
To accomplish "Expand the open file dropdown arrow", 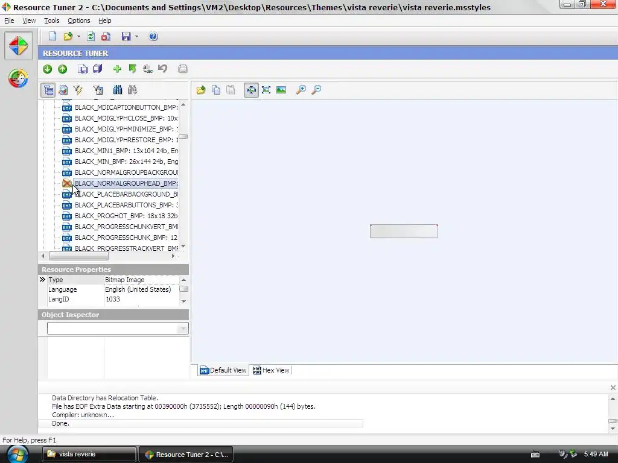I will [x=78, y=37].
